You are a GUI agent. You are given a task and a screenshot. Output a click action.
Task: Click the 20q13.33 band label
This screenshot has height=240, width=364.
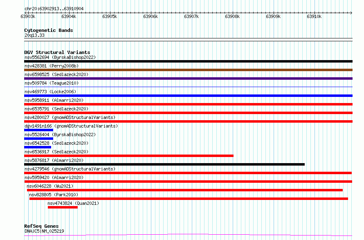coord(34,35)
